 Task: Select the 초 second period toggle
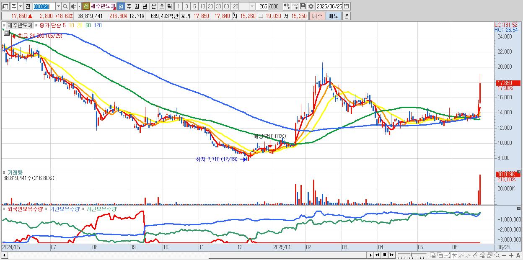click(x=162, y=6)
